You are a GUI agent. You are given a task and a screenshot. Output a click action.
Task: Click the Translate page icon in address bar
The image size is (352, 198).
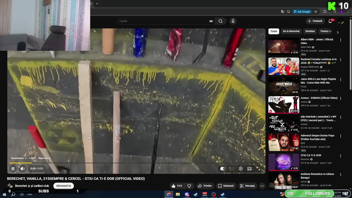(x=282, y=12)
